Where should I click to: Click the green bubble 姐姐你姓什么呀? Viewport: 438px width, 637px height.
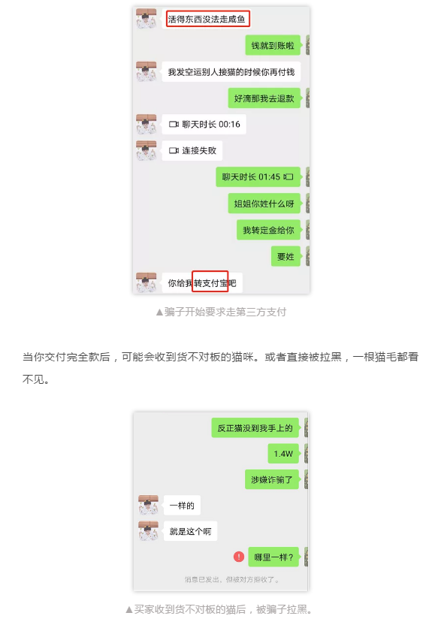click(x=266, y=203)
